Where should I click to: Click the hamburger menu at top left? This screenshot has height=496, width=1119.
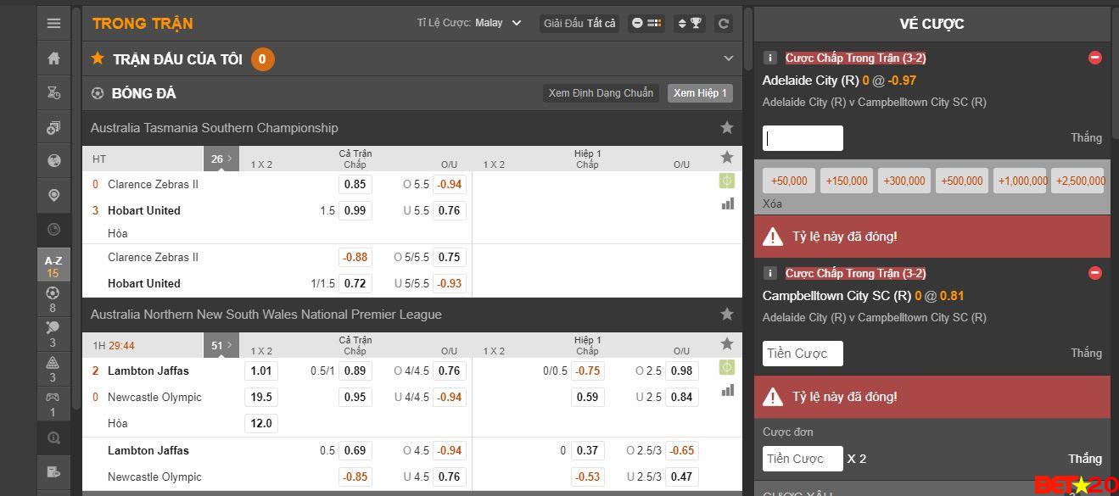click(54, 23)
